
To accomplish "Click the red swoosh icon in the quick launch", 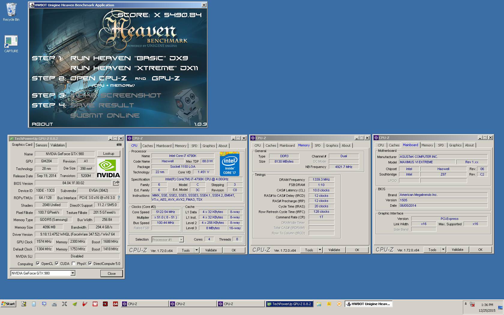I will point(85,304).
